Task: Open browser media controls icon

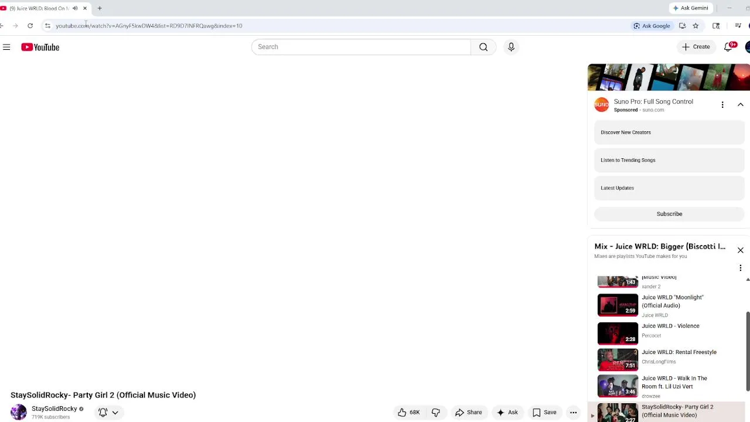Action: click(x=738, y=26)
